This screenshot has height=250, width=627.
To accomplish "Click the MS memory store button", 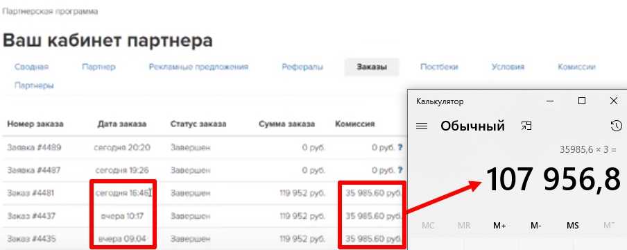I will click(573, 226).
